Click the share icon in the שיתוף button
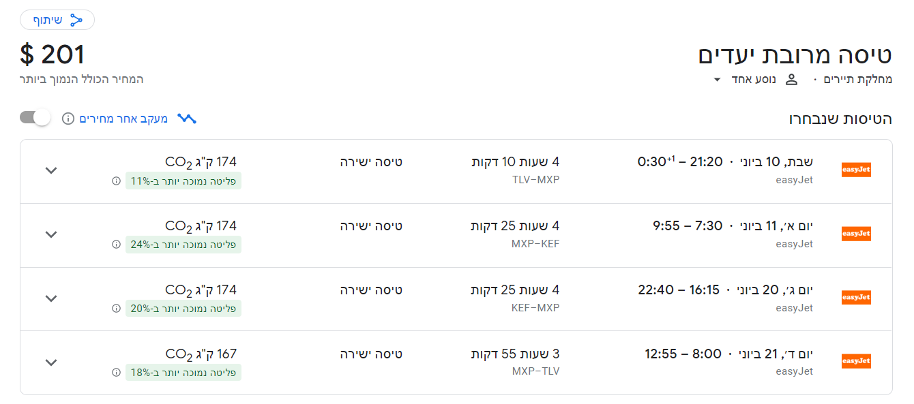Screen dimensions: 914x404 click(76, 20)
